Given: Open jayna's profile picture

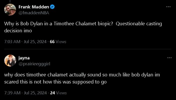Looking at the screenshot, I should pyautogui.click(x=10, y=60).
